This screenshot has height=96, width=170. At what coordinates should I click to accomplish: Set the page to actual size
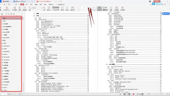[x=49, y=9]
